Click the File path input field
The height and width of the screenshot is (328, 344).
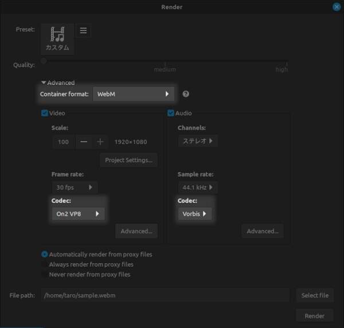tap(165, 295)
